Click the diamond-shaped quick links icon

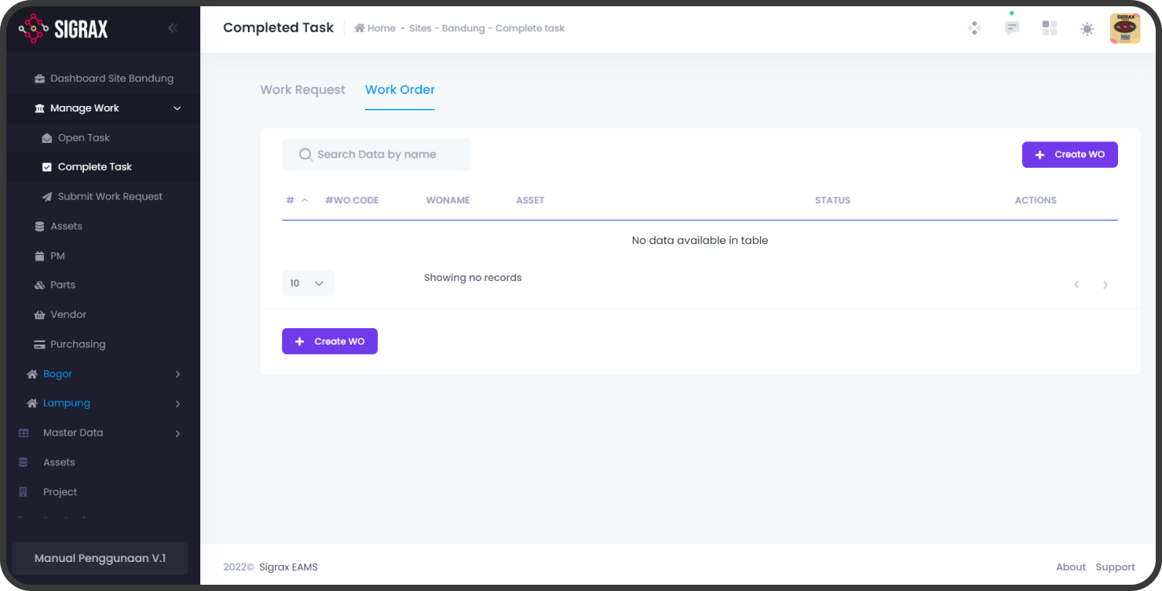[x=974, y=28]
